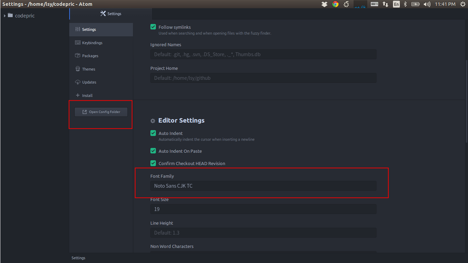Image resolution: width=468 pixels, height=263 pixels.
Task: Open the swirl-shaped indicator icon
Action: (346, 4)
